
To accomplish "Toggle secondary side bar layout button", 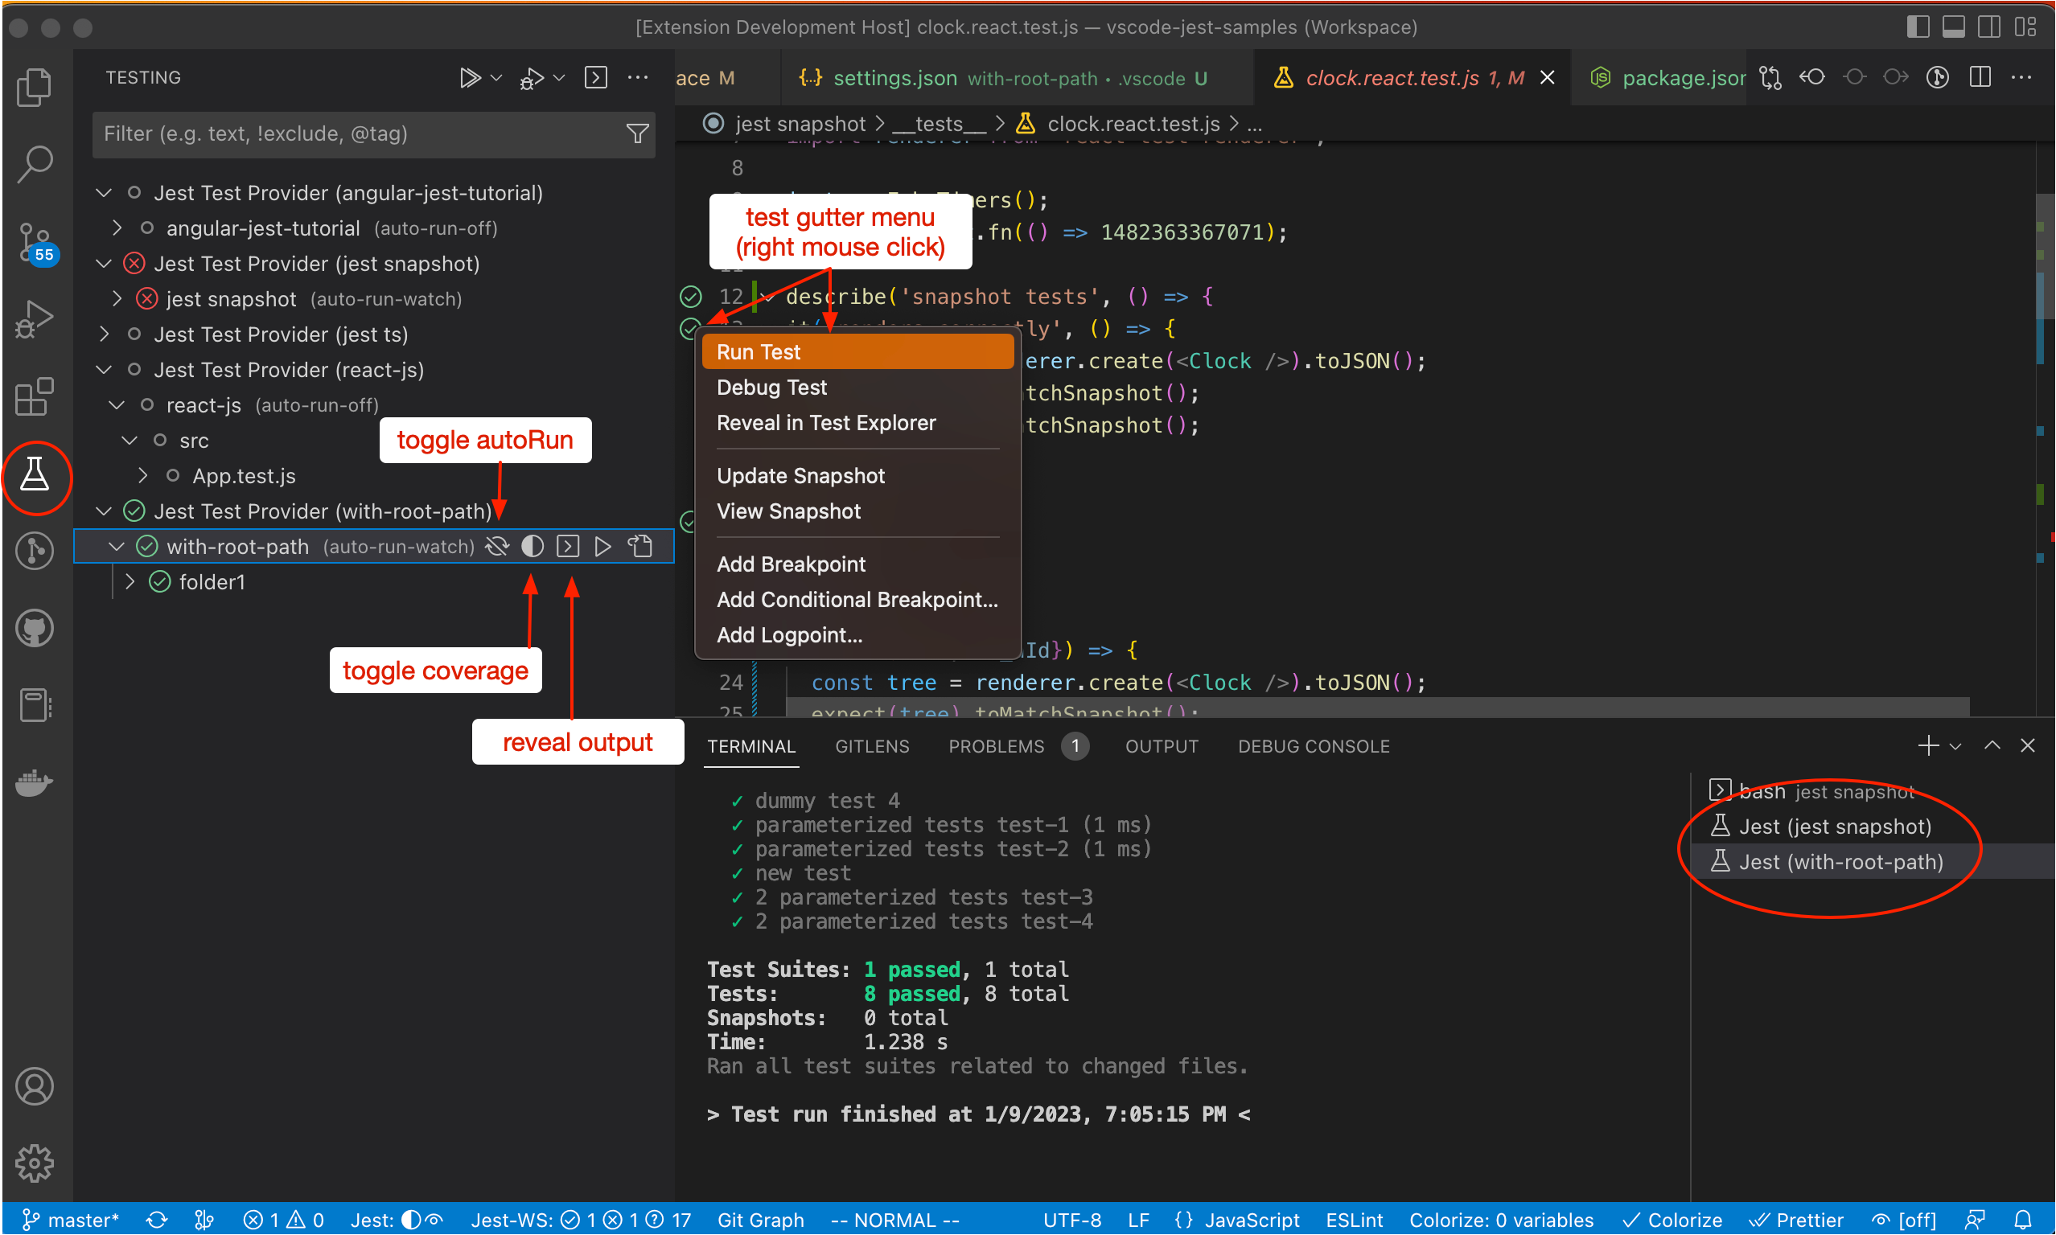I will pos(1989,27).
